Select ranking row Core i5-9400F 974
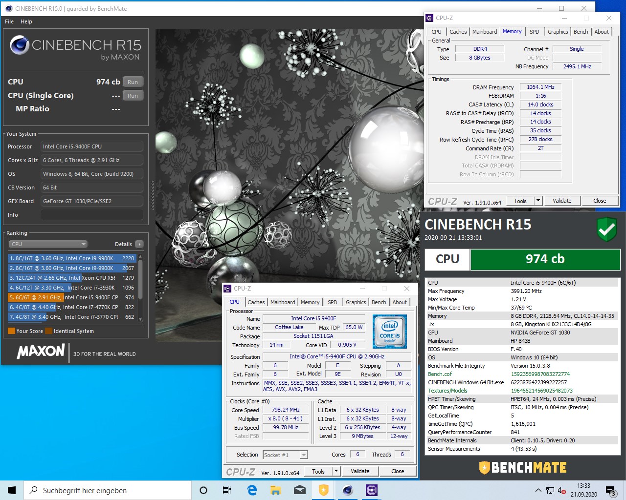Screen dimensions: 626x500 (x=72, y=297)
